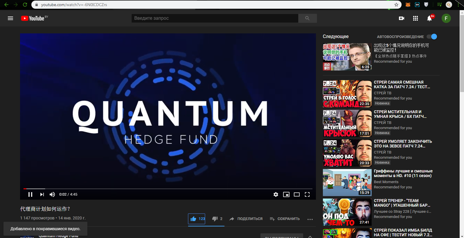This screenshot has height=238, width=464.
Task: Click the video title 代理商计划如何运作
Action: click(x=45, y=209)
